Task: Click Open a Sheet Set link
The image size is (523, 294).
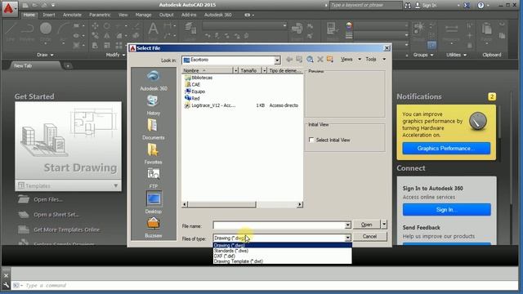Action: click(56, 215)
